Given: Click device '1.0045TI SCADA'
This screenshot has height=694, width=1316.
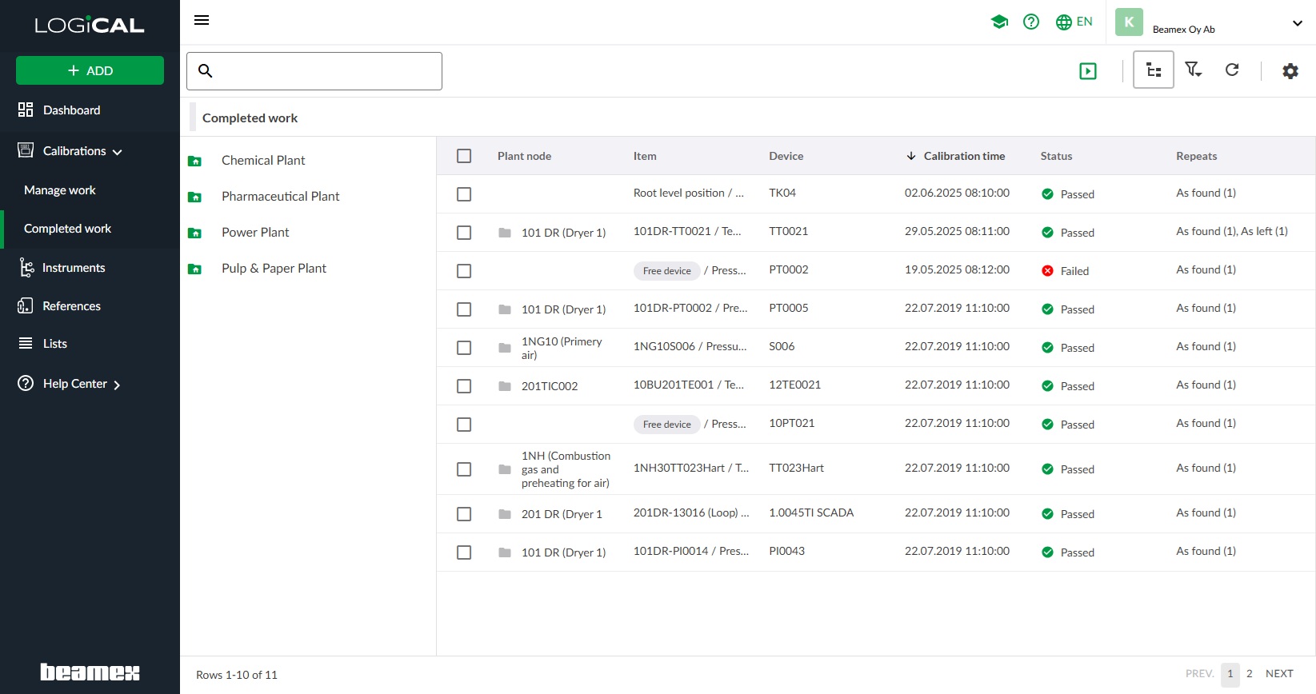Looking at the screenshot, I should pos(811,513).
